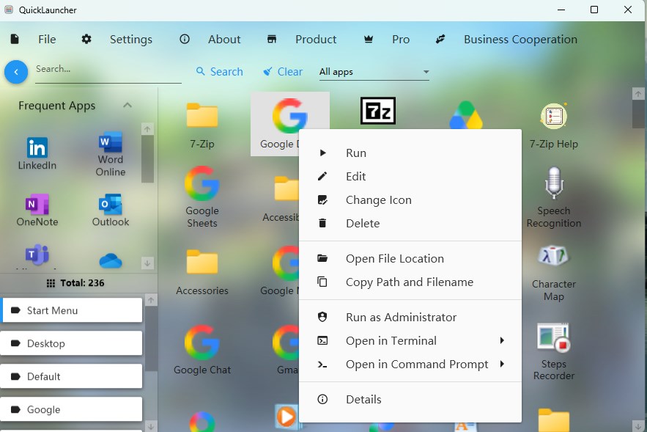The width and height of the screenshot is (647, 432).
Task: Click the Total: 236 label
Action: [x=82, y=283]
